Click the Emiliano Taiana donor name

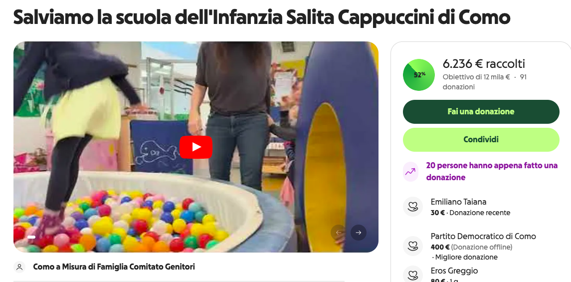(x=458, y=202)
